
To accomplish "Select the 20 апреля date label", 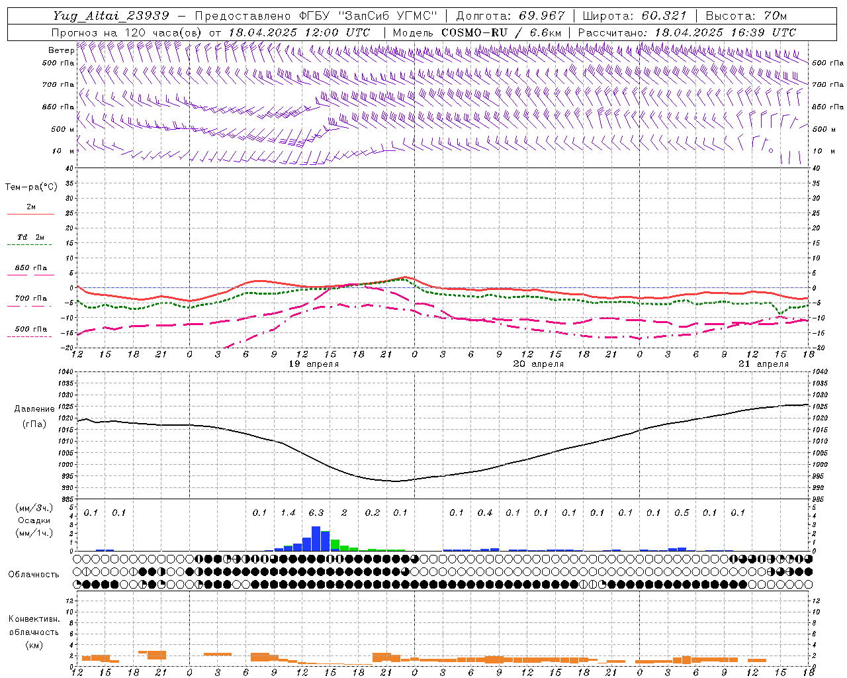I will click(x=539, y=364).
